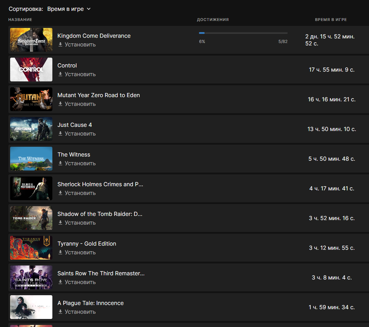Click the download icon under Control
The width and height of the screenshot is (369, 327).
(x=60, y=74)
